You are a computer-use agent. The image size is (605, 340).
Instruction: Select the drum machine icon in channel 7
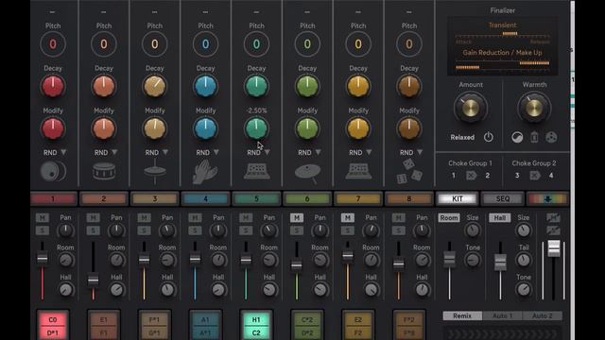pos(358,171)
